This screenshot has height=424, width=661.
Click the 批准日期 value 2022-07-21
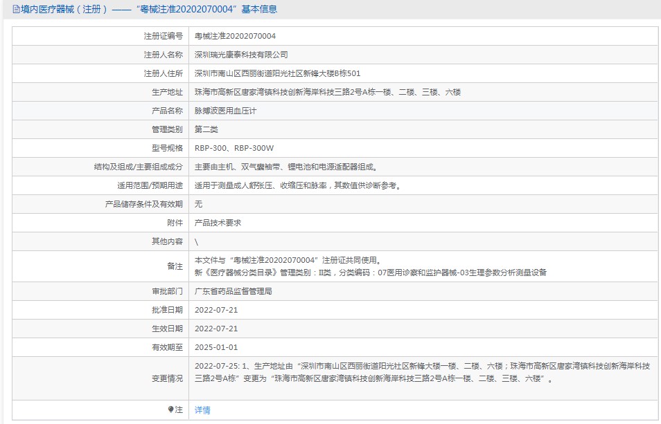coord(216,310)
